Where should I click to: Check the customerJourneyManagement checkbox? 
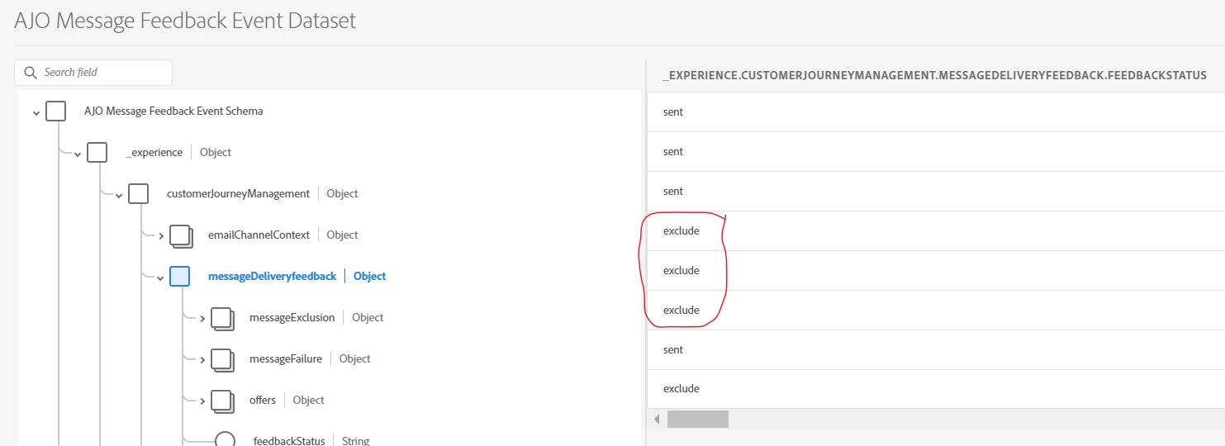(x=138, y=193)
